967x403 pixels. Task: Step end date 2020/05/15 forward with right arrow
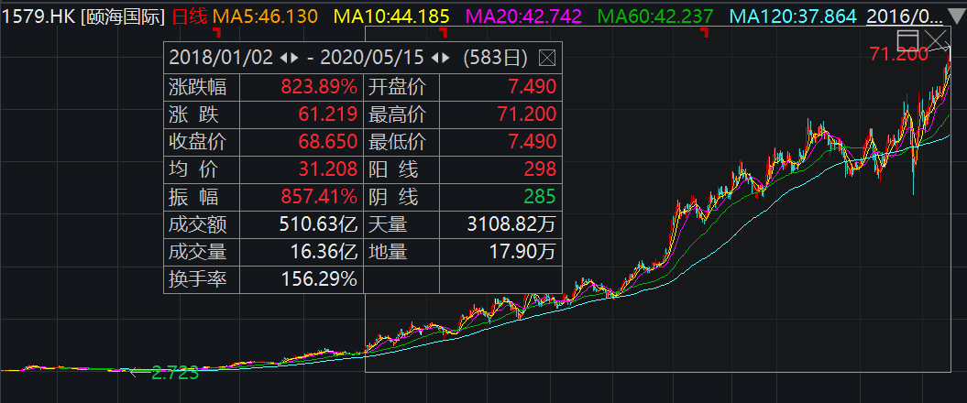tap(445, 59)
